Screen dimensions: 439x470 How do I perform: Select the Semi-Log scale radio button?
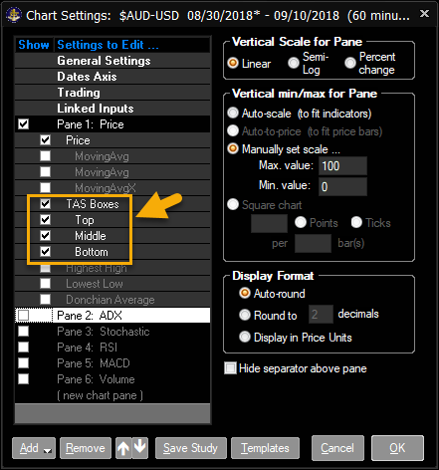(x=294, y=63)
